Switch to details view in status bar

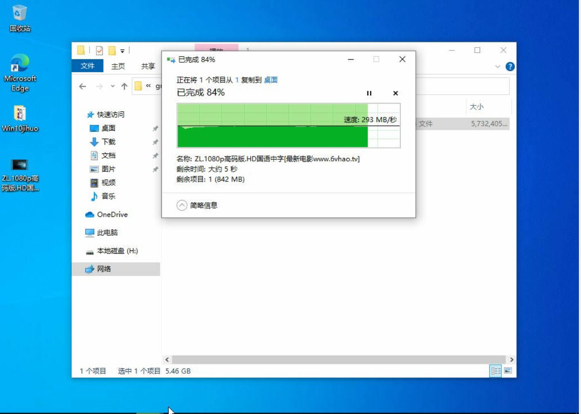(x=496, y=371)
